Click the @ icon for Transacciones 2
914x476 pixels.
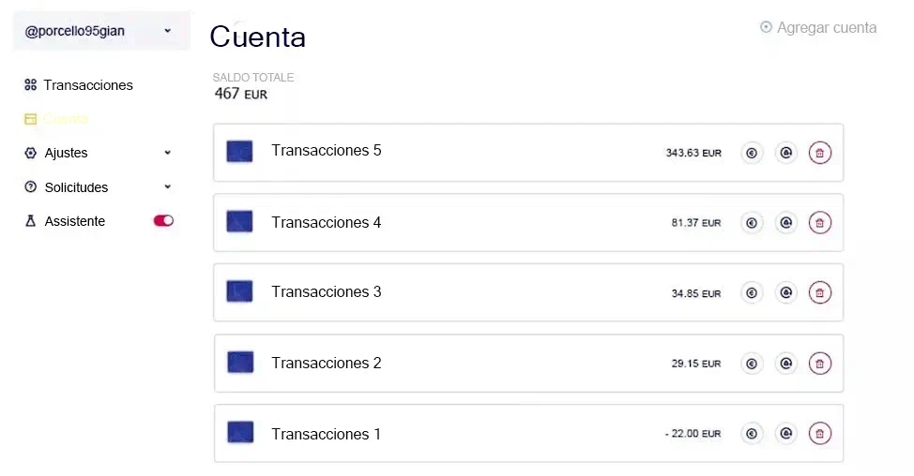785,364
